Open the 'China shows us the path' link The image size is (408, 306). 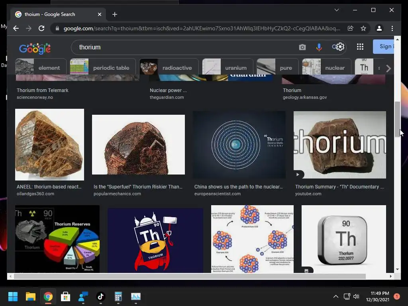[x=238, y=186]
